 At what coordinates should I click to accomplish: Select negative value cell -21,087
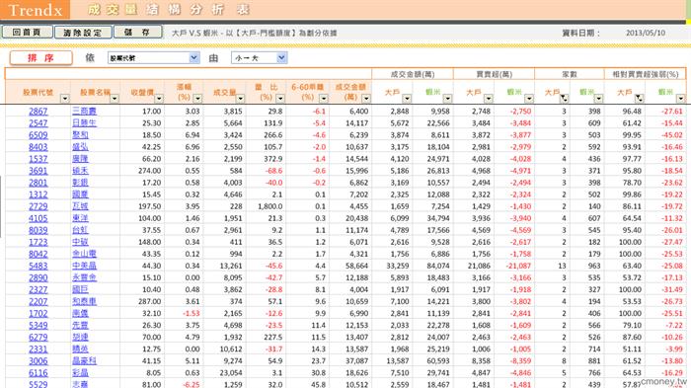tap(518, 266)
